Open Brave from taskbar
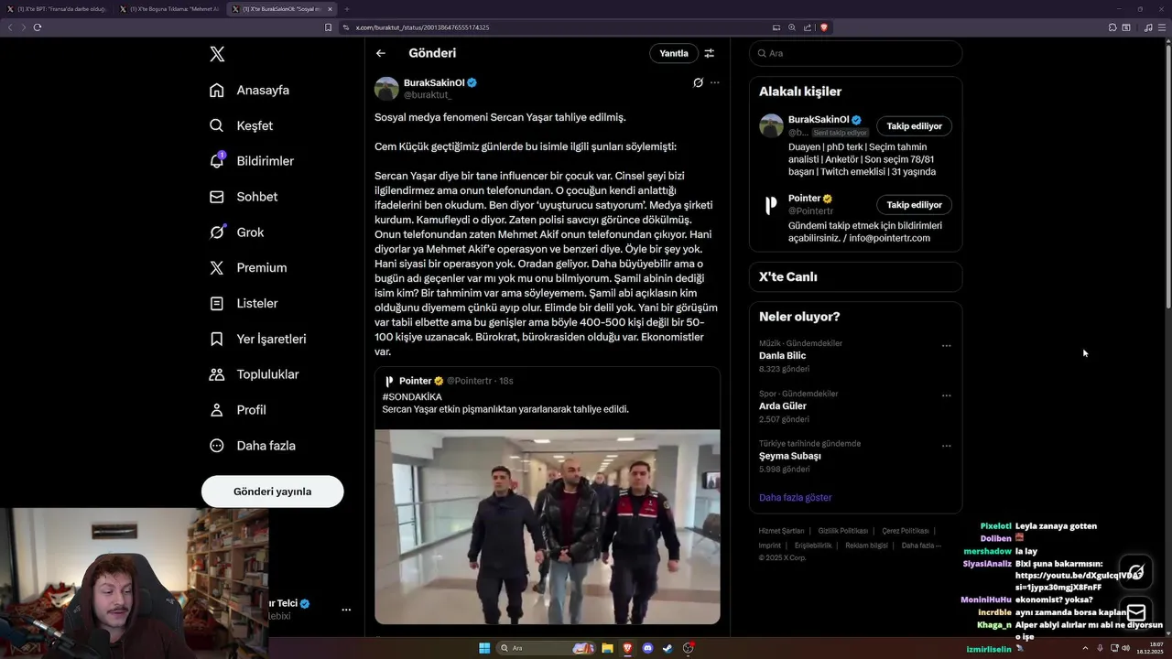The width and height of the screenshot is (1172, 659). 627,648
